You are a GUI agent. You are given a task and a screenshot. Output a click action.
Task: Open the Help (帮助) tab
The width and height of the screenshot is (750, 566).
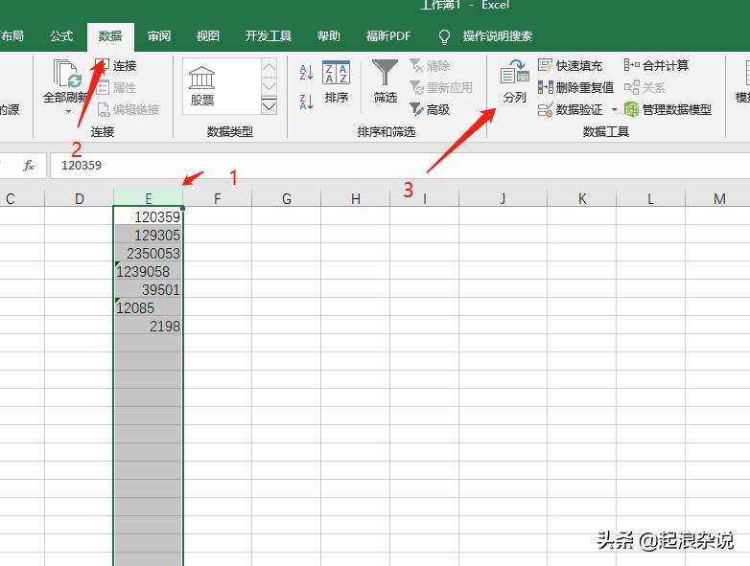tap(329, 36)
